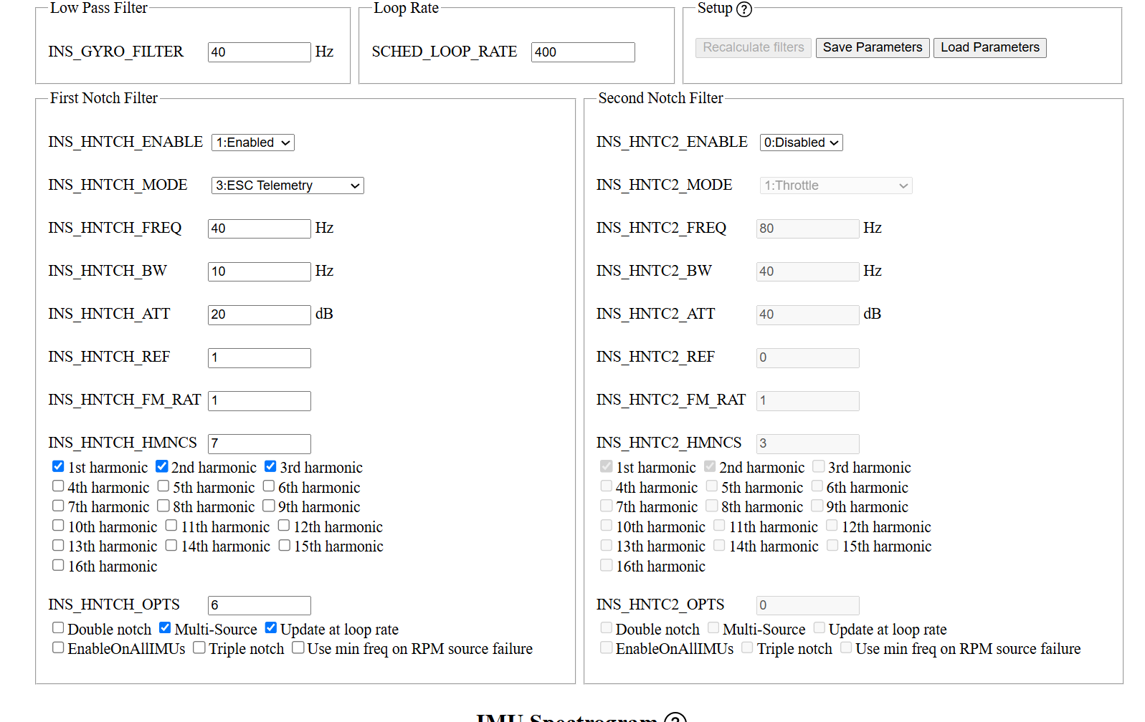
Task: Click the INS_HNTC2_HMNCS field
Action: [x=808, y=443]
